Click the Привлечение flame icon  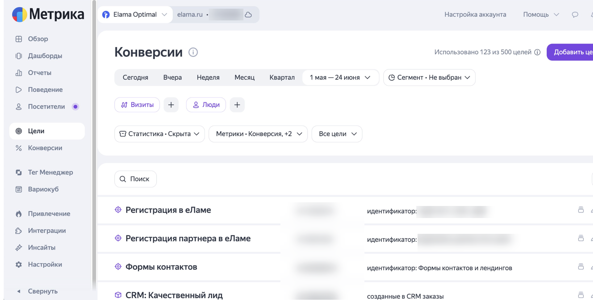pyautogui.click(x=19, y=214)
